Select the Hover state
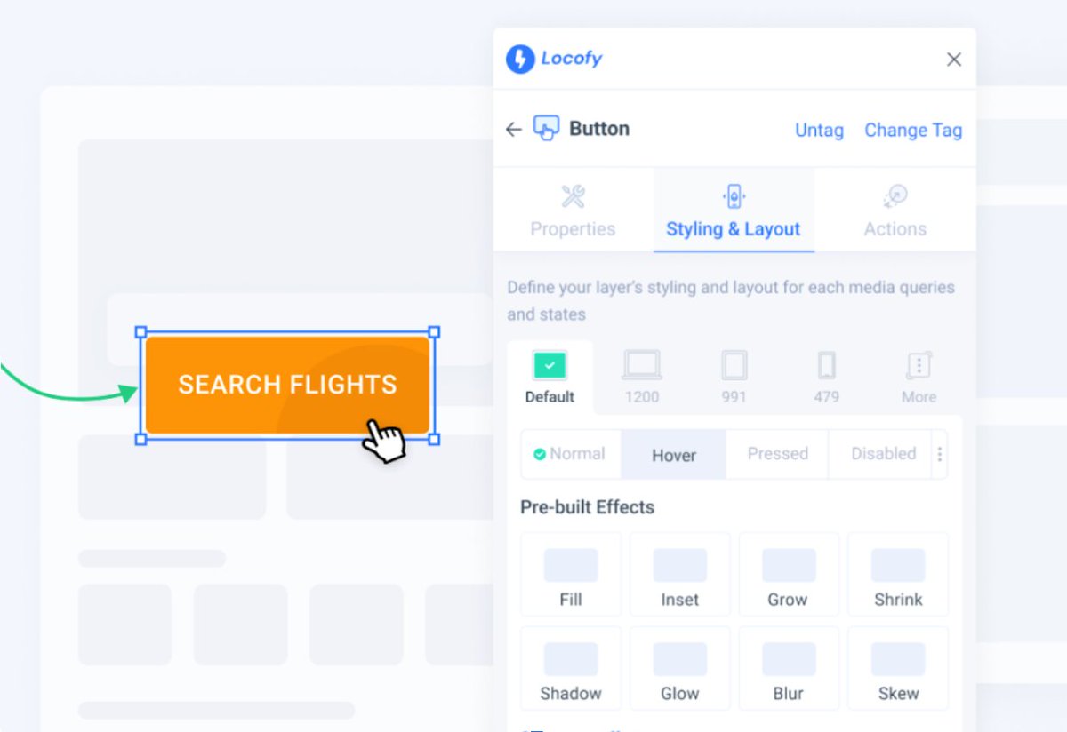 click(x=673, y=455)
